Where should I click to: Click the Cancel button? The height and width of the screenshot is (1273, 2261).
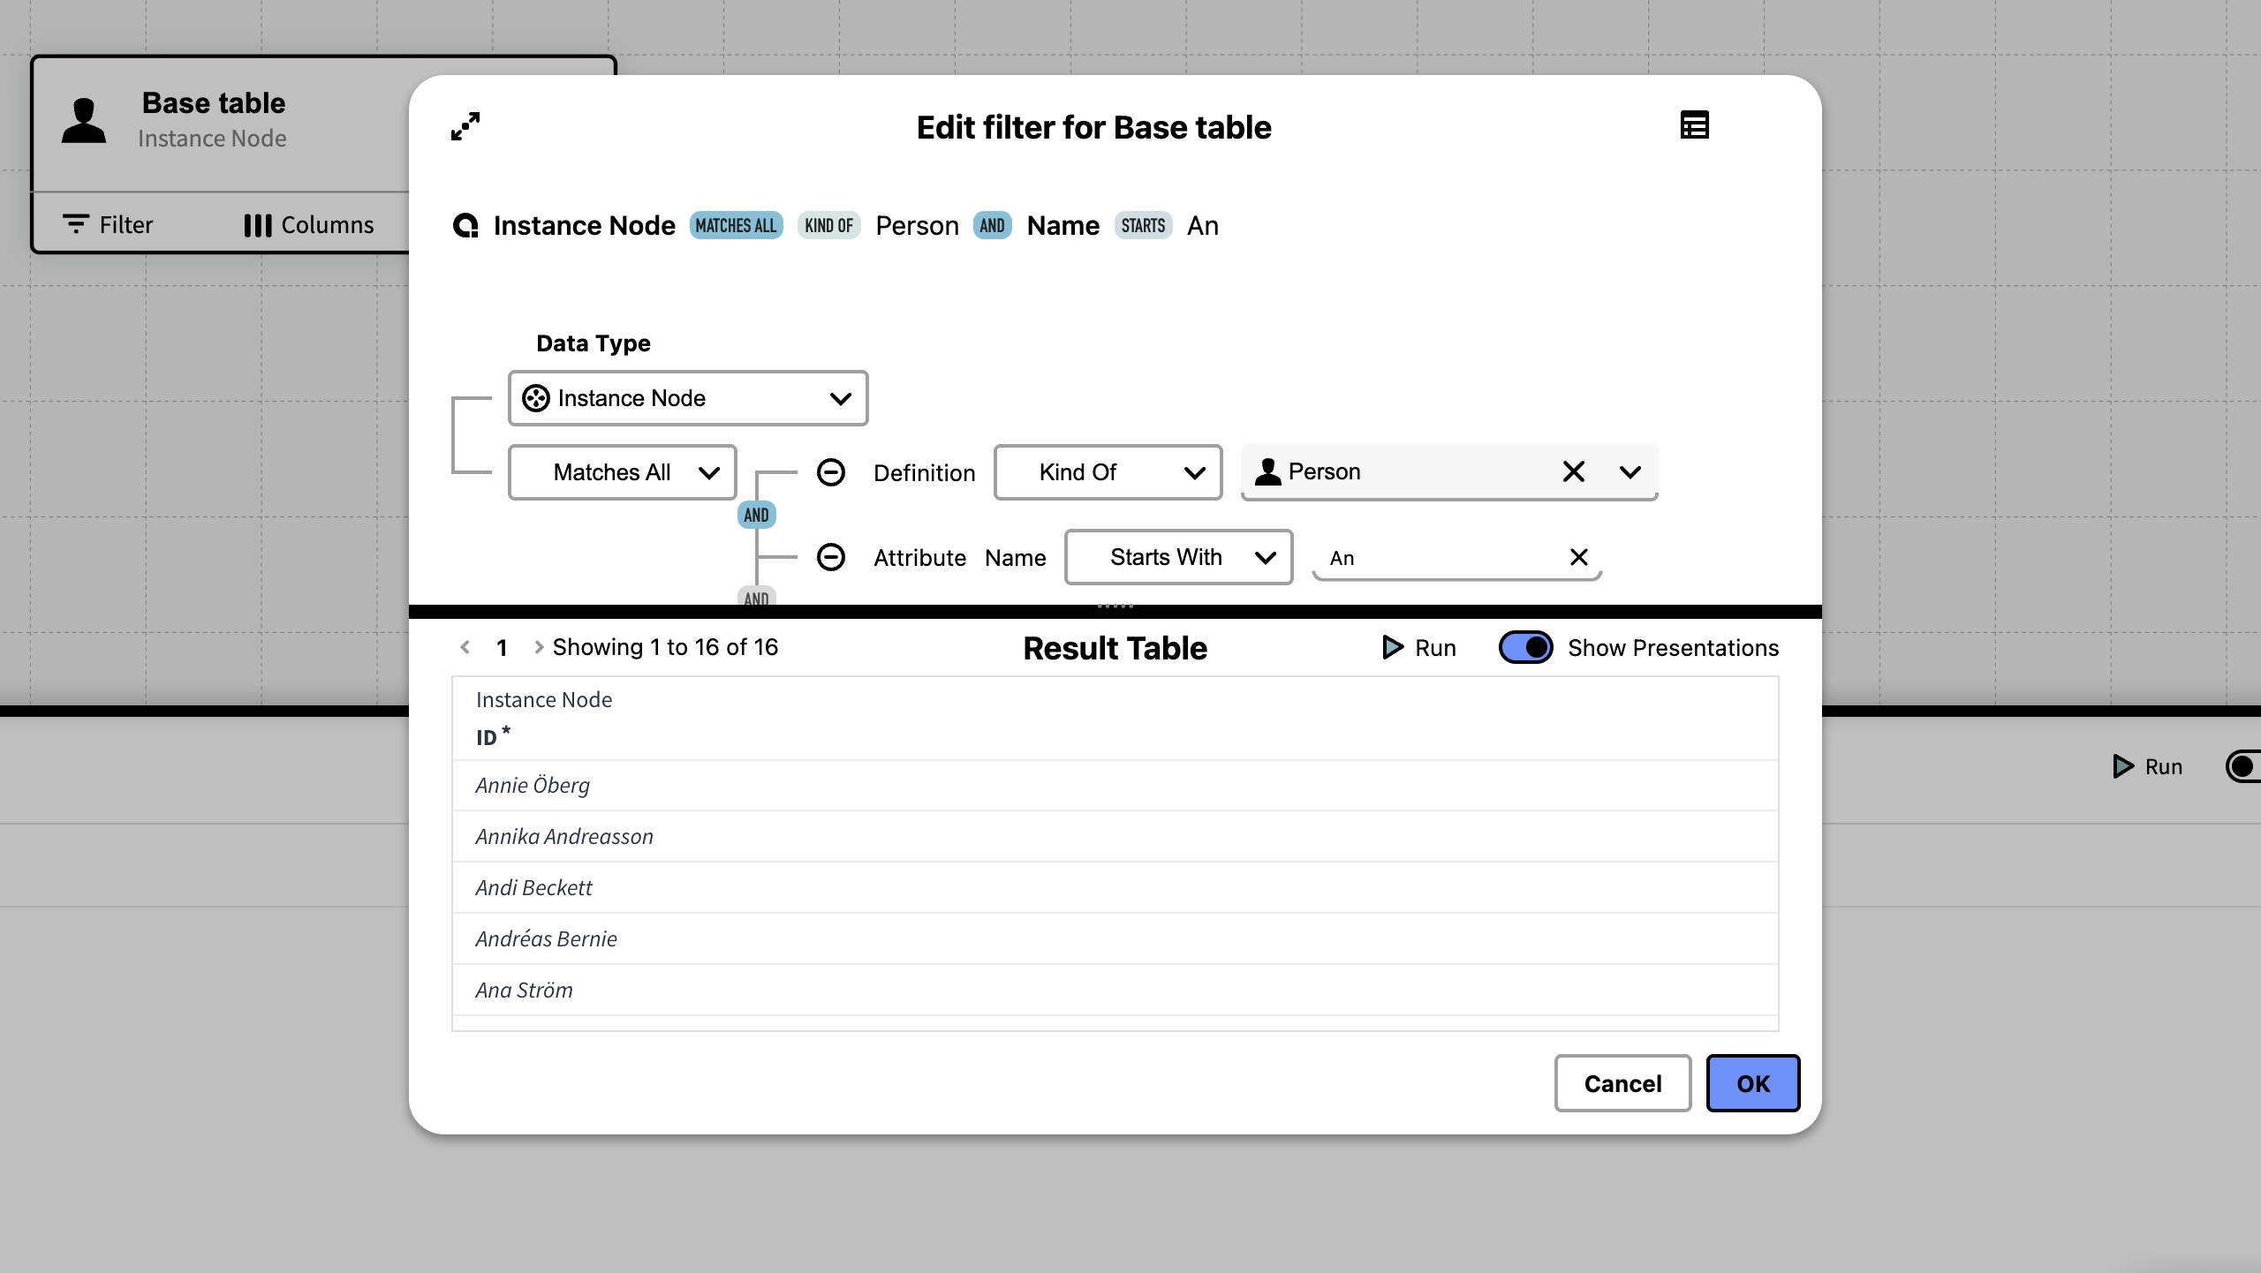(x=1622, y=1083)
